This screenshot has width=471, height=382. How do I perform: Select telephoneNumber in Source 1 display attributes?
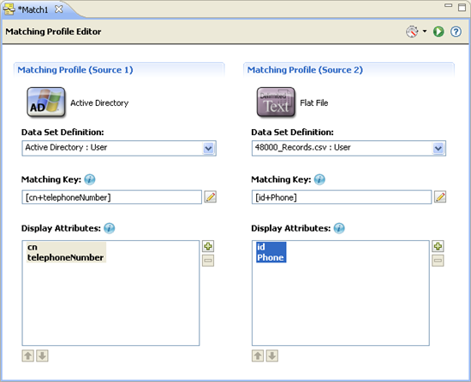coord(65,257)
